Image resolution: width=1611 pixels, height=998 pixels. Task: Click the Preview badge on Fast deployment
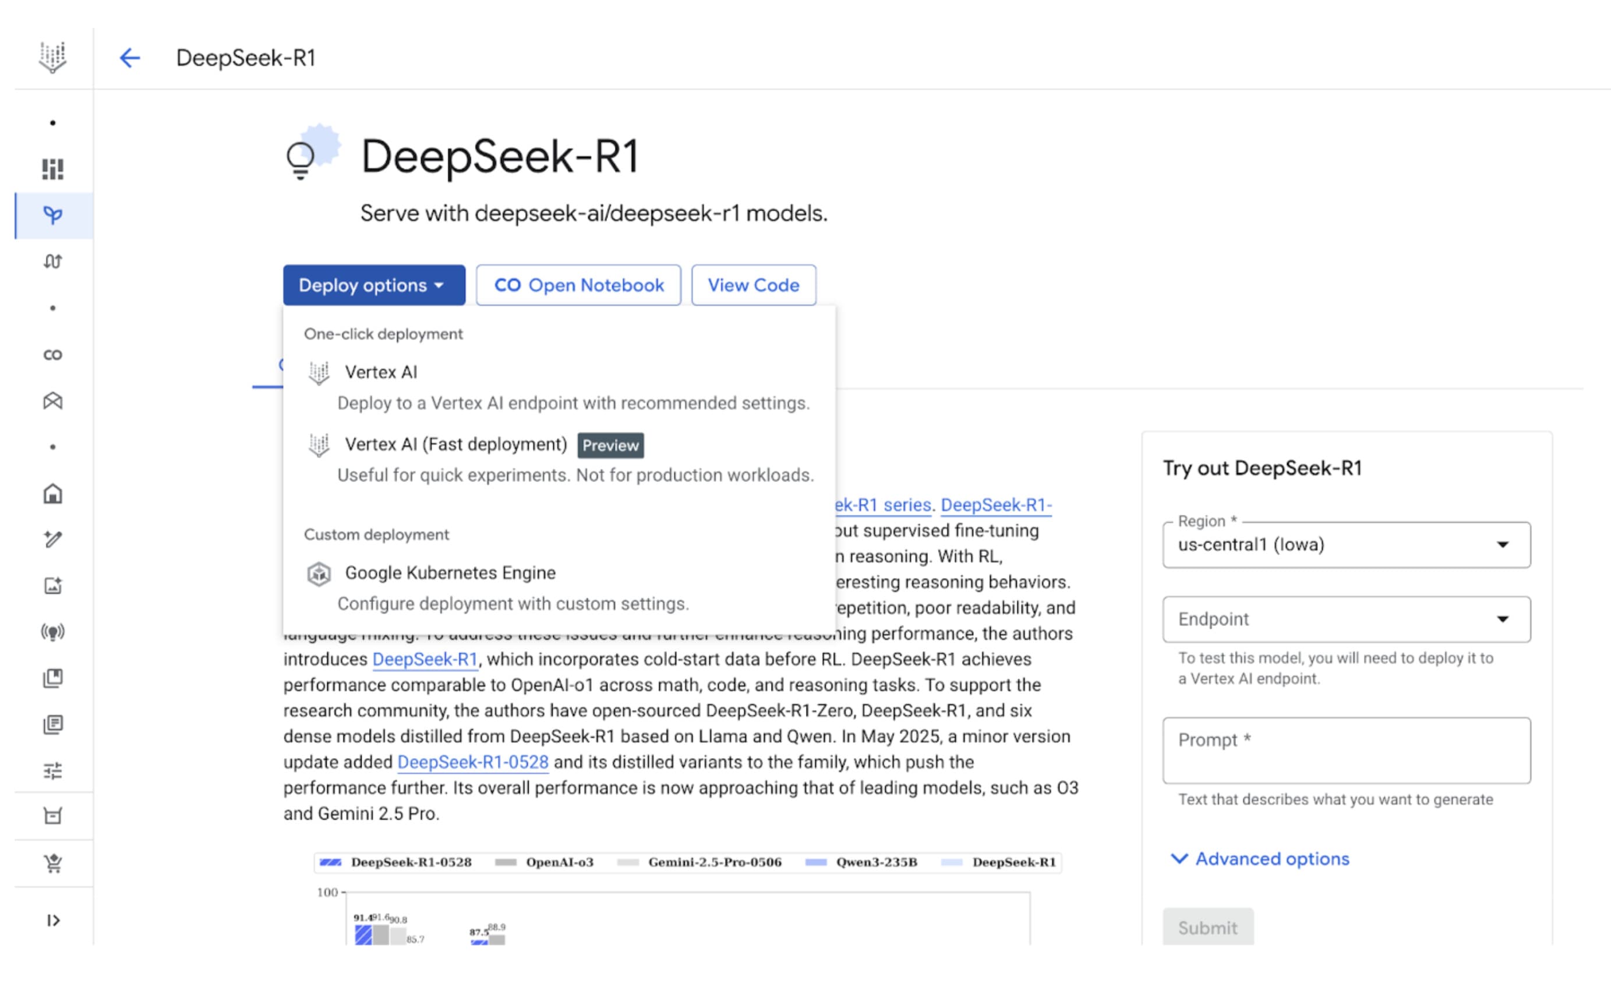point(610,445)
